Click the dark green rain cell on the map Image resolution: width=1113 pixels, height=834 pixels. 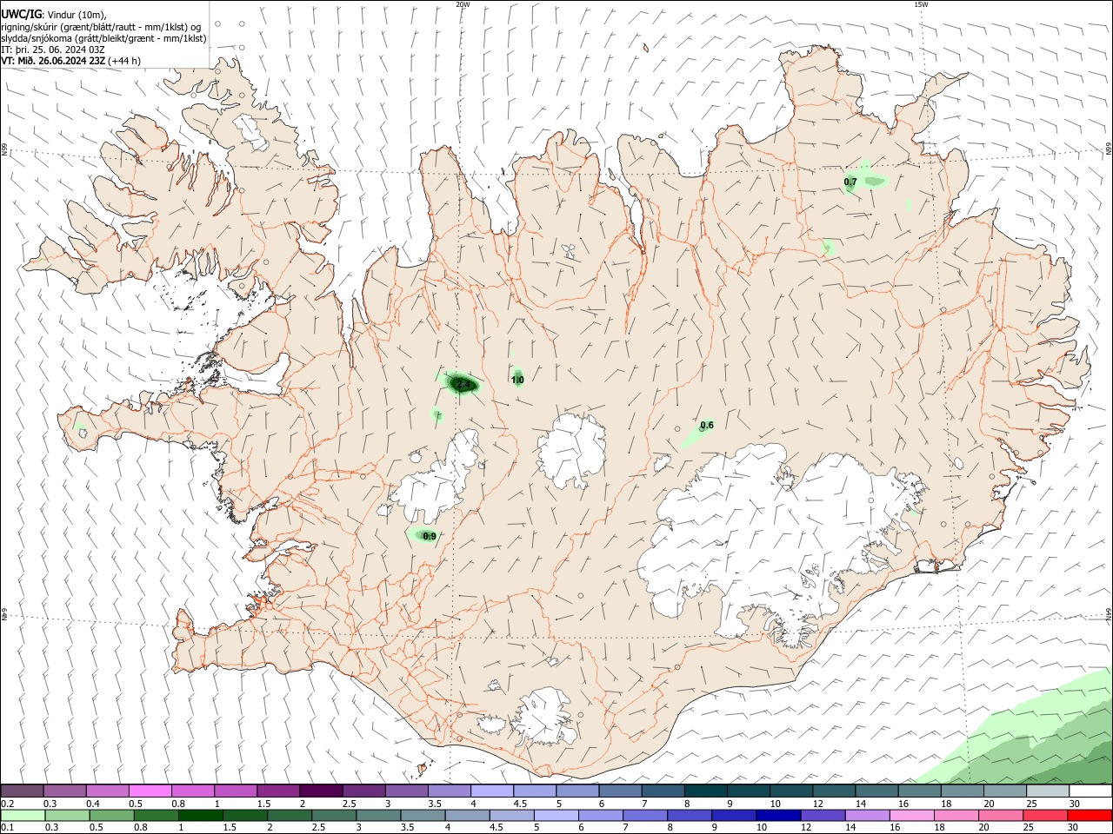point(463,383)
